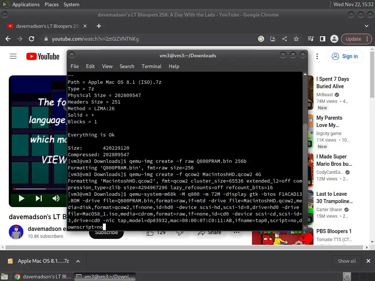Switch to terminal window in taskbar
The height and width of the screenshot is (281, 375).
point(105,277)
